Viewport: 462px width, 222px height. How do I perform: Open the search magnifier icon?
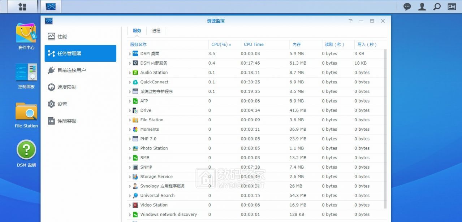437,6
